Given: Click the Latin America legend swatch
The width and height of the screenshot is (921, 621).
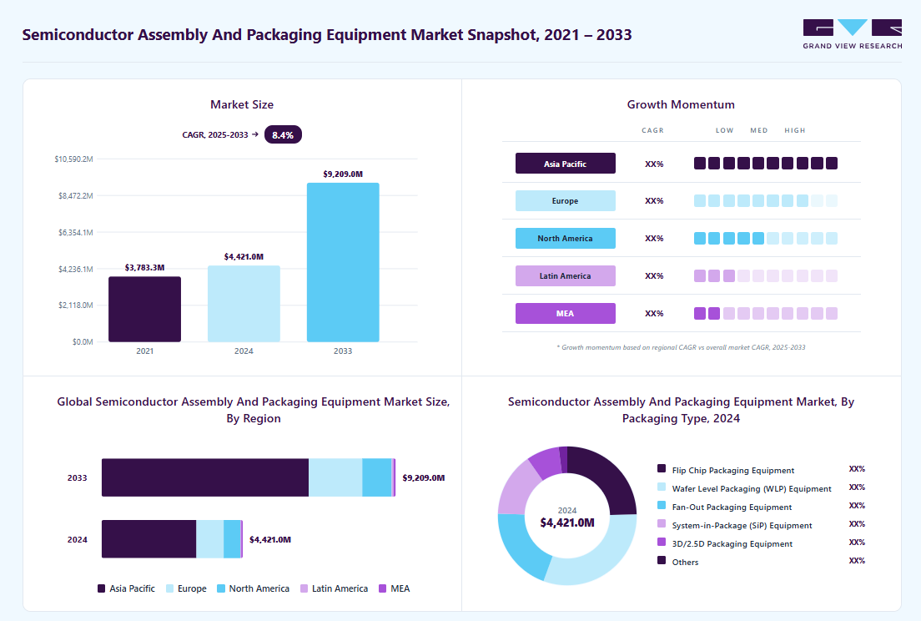Looking at the screenshot, I should (304, 588).
